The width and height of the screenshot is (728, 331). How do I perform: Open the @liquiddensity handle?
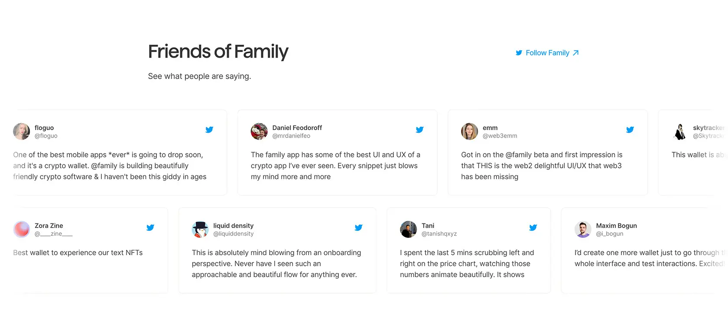[x=233, y=234]
